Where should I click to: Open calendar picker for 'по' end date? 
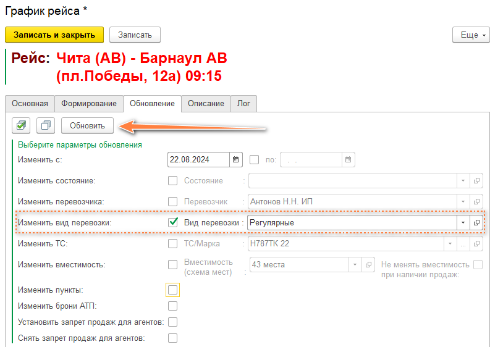point(349,160)
